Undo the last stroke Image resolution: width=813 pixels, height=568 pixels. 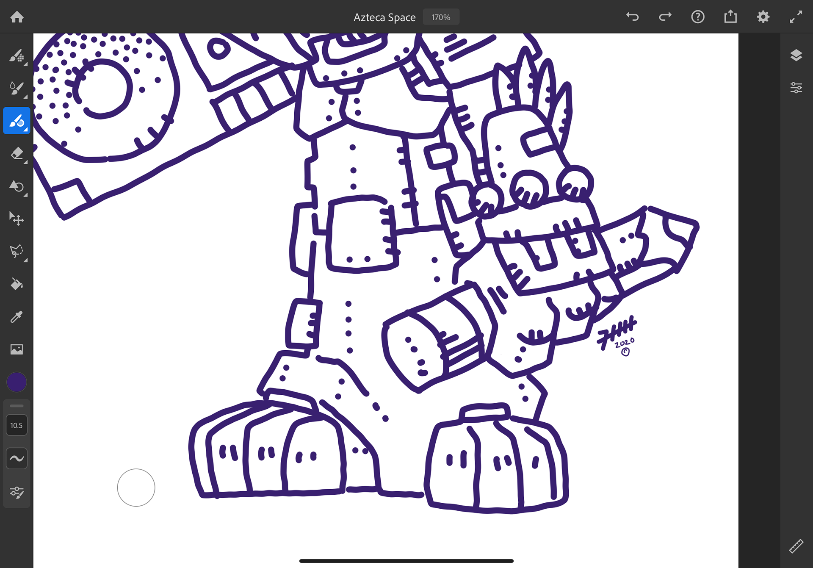point(632,17)
